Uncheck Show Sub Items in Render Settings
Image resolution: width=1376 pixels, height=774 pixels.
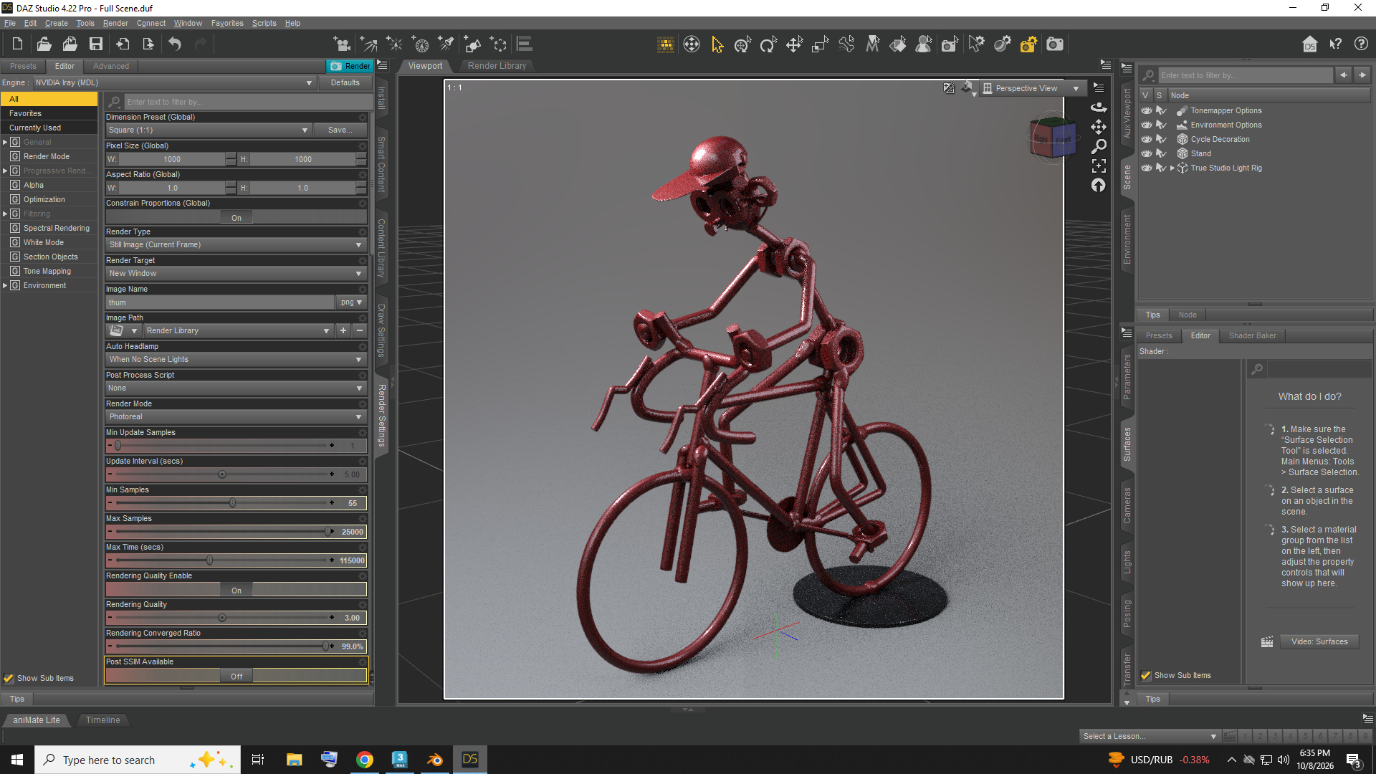pyautogui.click(x=9, y=678)
